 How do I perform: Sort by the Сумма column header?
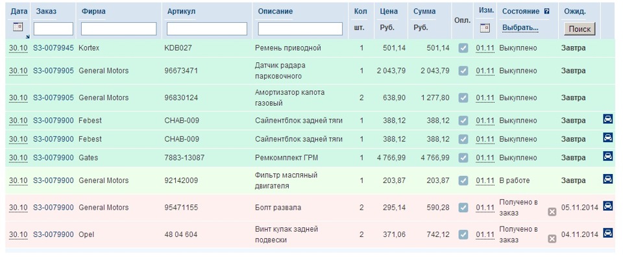(x=424, y=12)
